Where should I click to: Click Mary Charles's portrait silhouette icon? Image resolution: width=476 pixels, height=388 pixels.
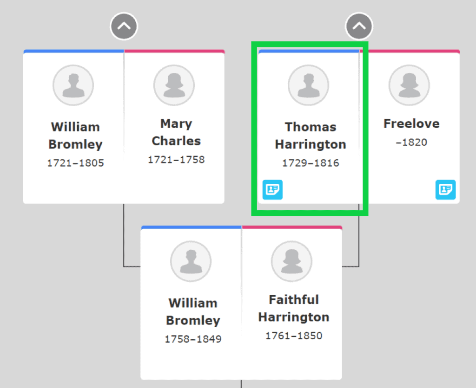tap(174, 85)
